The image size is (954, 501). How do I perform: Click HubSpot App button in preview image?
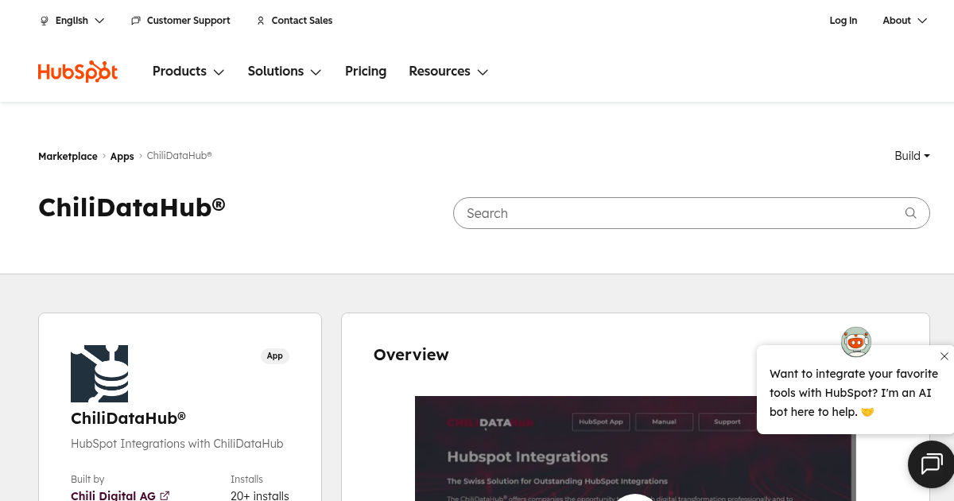(601, 422)
